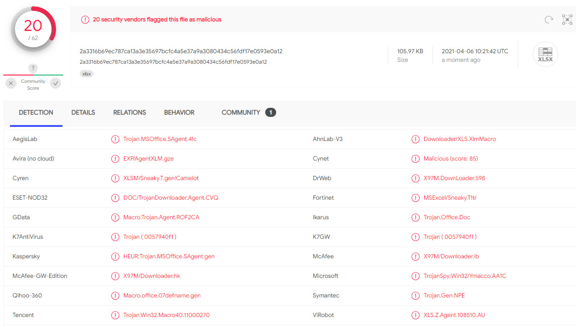
Task: Click the reanalyze refresh icon
Action: pos(549,20)
